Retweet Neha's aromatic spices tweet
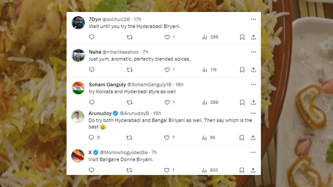 130,70
